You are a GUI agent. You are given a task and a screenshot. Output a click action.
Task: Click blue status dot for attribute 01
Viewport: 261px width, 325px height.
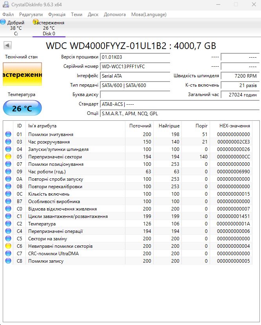[8, 134]
